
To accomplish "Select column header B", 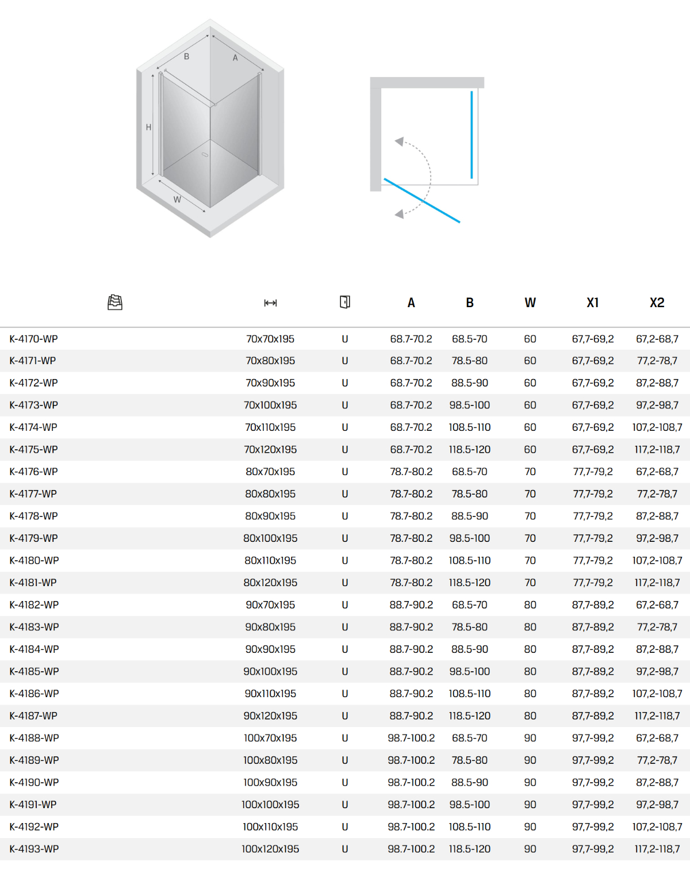I will pos(470,303).
